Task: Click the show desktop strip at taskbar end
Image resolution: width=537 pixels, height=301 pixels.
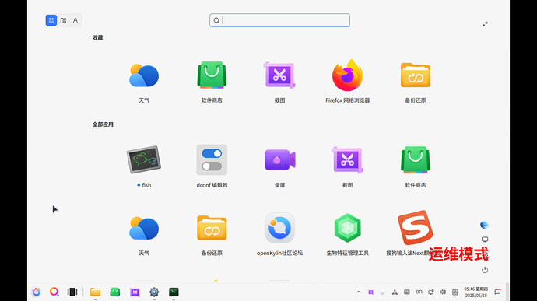Action: [x=507, y=292]
